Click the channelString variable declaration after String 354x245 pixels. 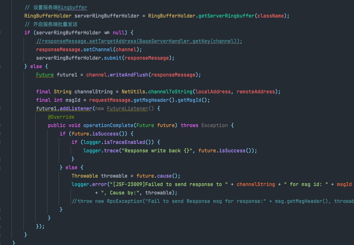[93, 92]
